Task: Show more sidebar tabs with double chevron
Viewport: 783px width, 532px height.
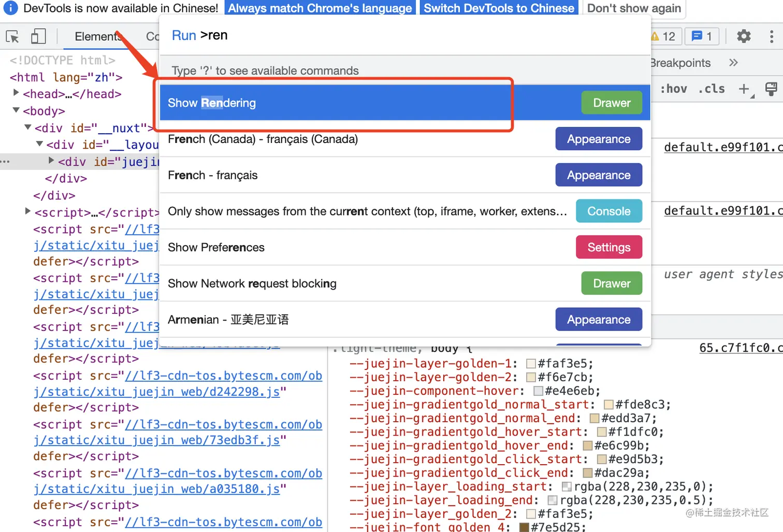Action: coord(733,63)
